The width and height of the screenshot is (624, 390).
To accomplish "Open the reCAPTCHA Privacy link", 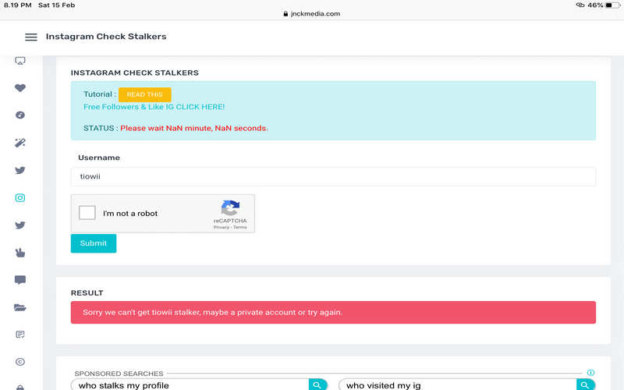I will [x=222, y=227].
